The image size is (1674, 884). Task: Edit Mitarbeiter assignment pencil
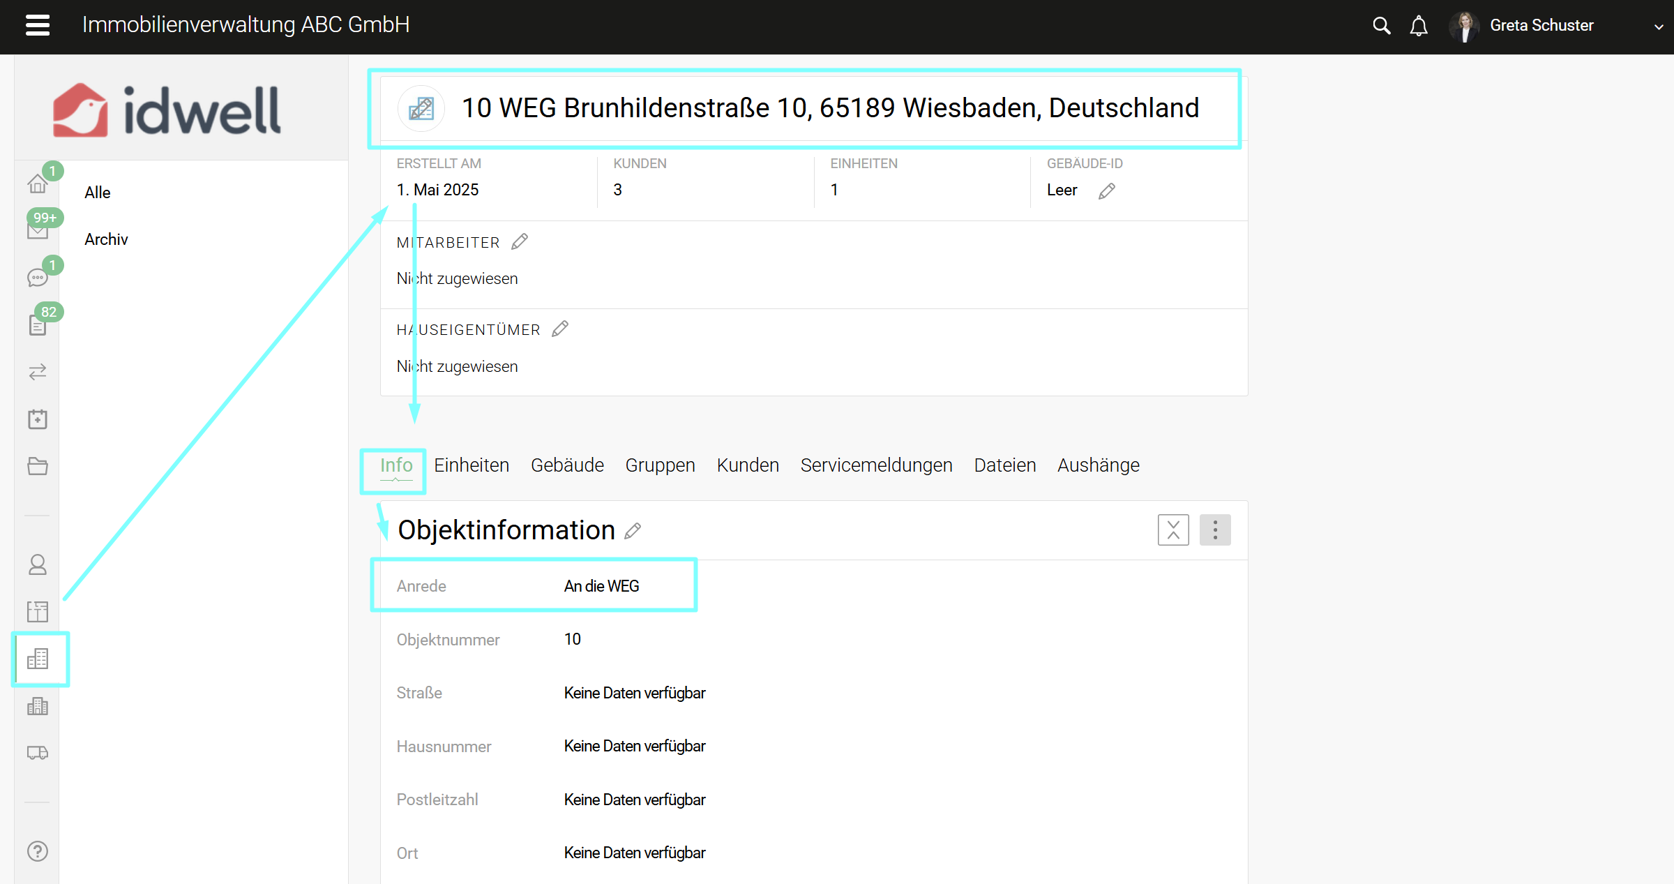(520, 242)
